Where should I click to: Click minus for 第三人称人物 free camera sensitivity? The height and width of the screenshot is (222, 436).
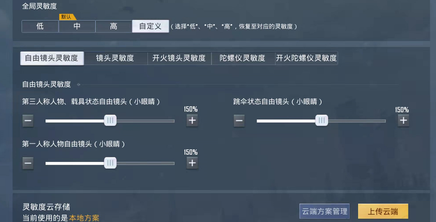point(28,121)
